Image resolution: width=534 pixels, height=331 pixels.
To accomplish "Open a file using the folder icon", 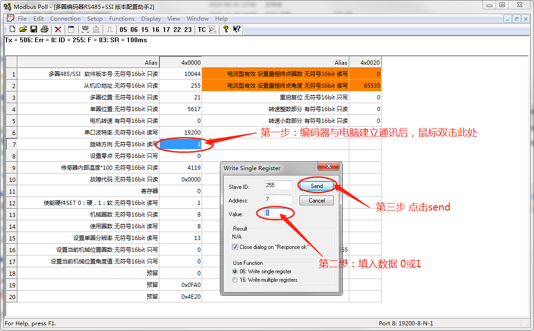I will click(23, 29).
